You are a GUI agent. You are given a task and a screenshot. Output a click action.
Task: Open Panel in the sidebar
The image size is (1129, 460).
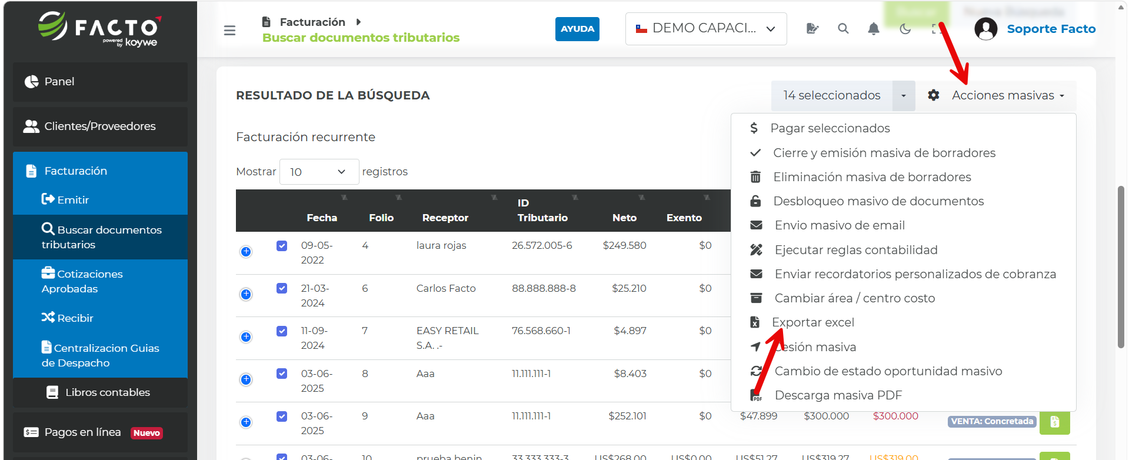pyautogui.click(x=100, y=82)
